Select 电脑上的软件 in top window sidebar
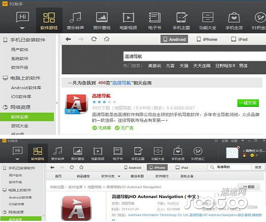The width and height of the screenshot is (266, 222). pos(22,78)
